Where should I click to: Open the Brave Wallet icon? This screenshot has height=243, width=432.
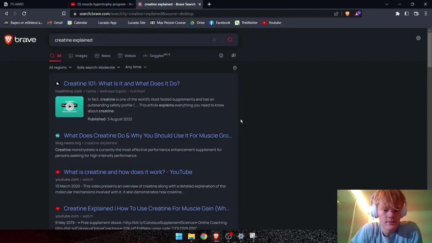pyautogui.click(x=416, y=13)
